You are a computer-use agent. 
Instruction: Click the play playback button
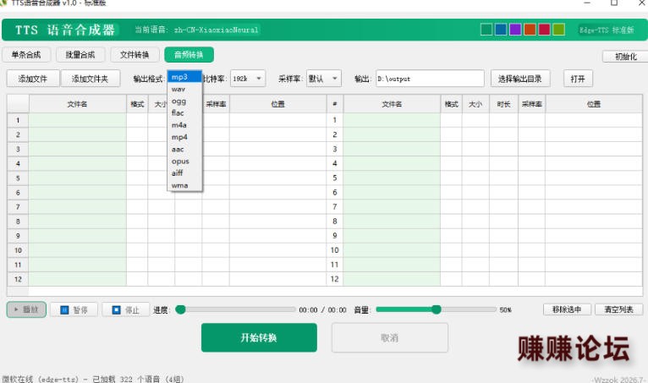pyautogui.click(x=26, y=309)
